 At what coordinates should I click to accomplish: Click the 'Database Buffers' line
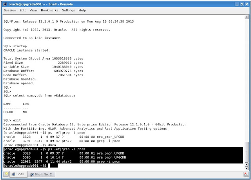[43, 71]
